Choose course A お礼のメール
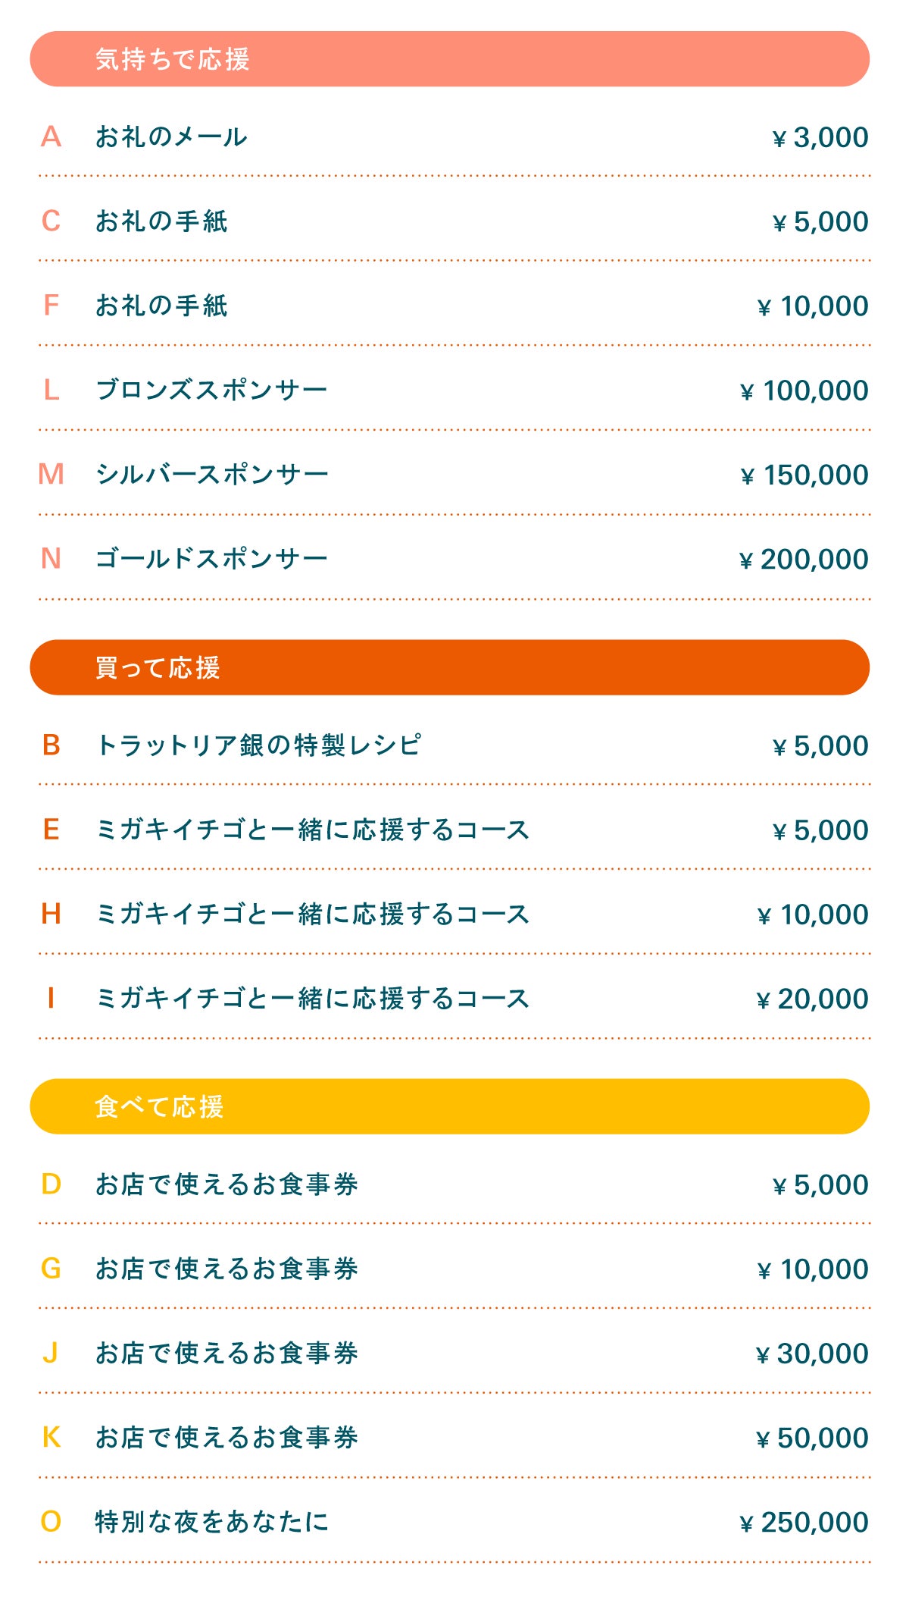909x1600 pixels. 171,137
